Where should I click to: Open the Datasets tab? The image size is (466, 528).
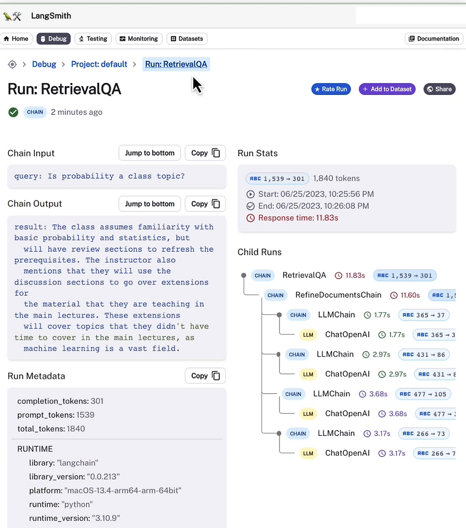187,38
